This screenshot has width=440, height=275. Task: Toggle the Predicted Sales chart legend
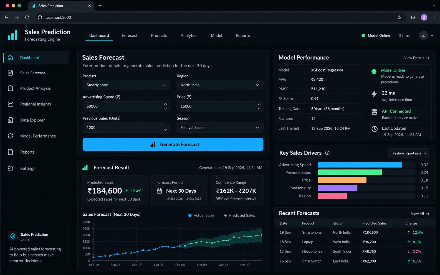[239, 215]
